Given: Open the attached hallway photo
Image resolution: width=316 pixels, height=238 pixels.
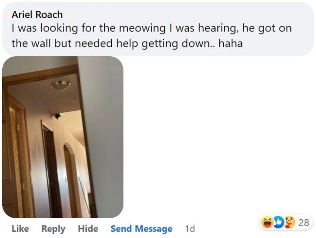Looking at the screenshot, I should pos(63,137).
